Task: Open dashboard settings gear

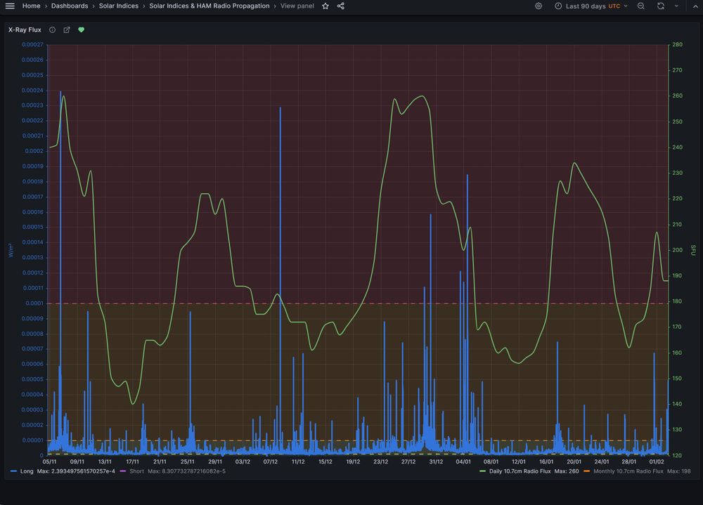Action: pos(538,6)
